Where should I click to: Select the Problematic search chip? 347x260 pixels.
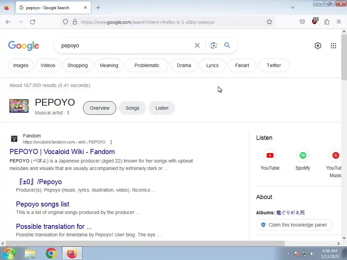(147, 65)
